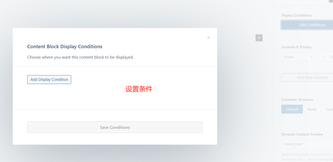Image resolution: width=333 pixels, height=162 pixels.
Task: Expand the None dropdown via its chevron
Action: click(312, 57)
